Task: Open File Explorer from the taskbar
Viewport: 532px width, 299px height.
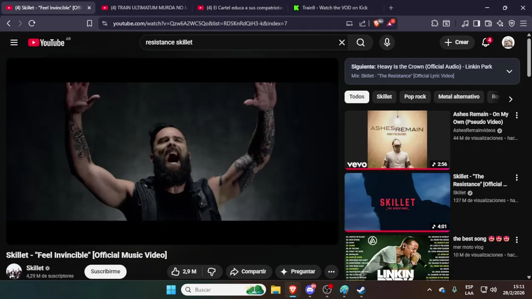Action: pos(276,290)
